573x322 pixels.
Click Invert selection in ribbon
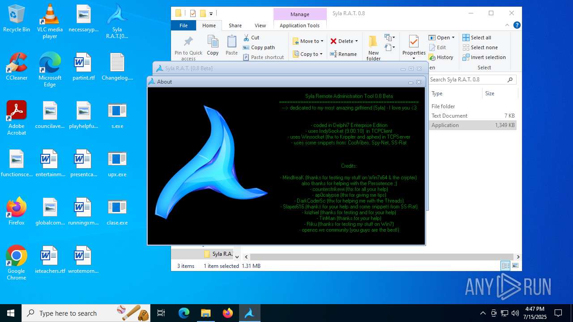click(484, 57)
